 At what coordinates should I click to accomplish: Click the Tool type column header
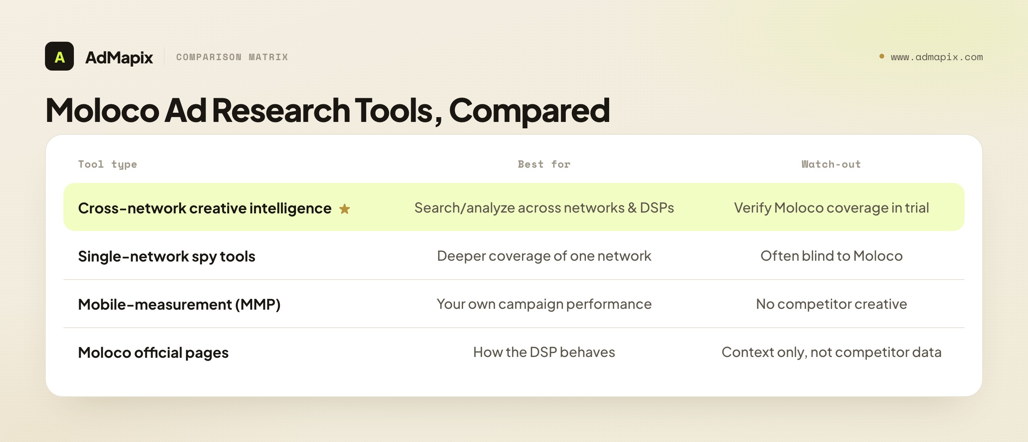coord(108,164)
